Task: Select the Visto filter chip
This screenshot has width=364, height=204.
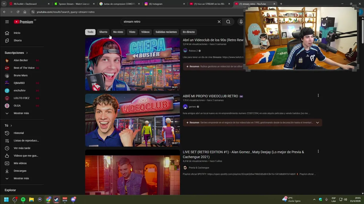Action: click(x=132, y=32)
